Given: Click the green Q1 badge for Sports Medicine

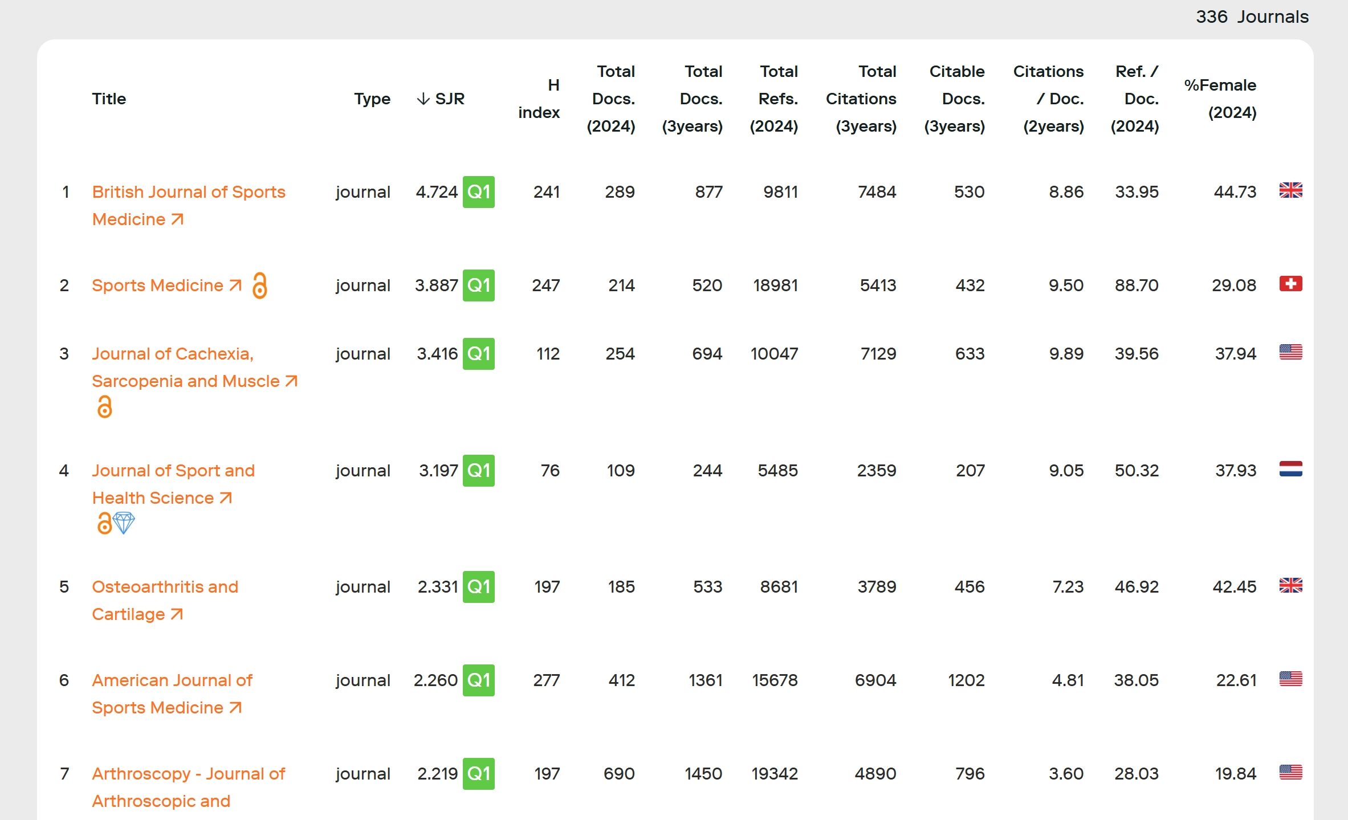Looking at the screenshot, I should click(478, 285).
